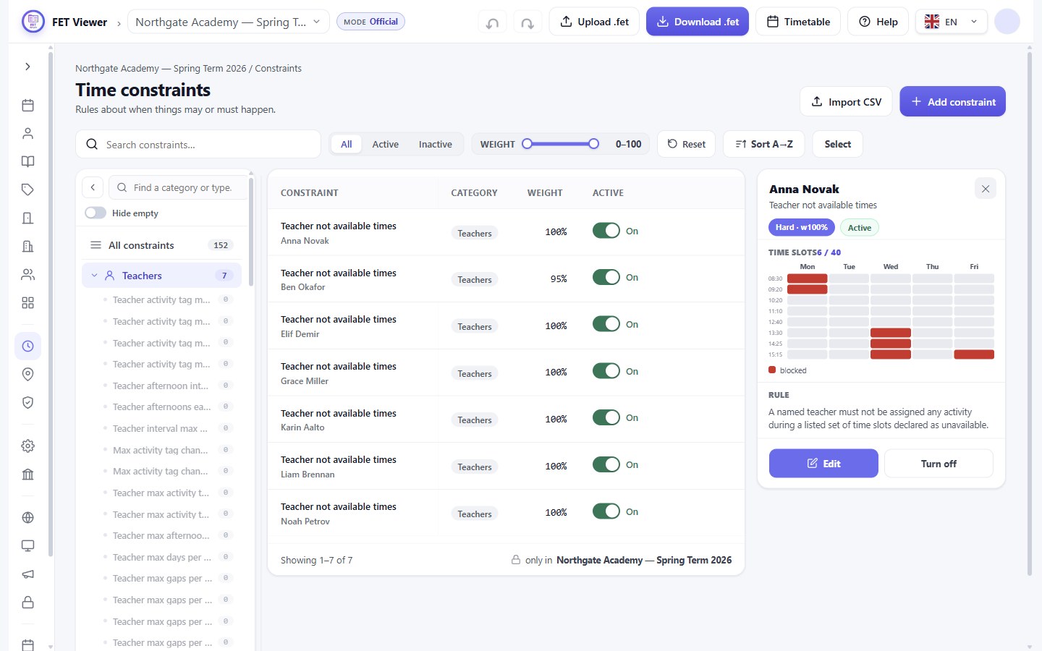The width and height of the screenshot is (1042, 651).
Task: Click the Import CSV button
Action: point(846,101)
